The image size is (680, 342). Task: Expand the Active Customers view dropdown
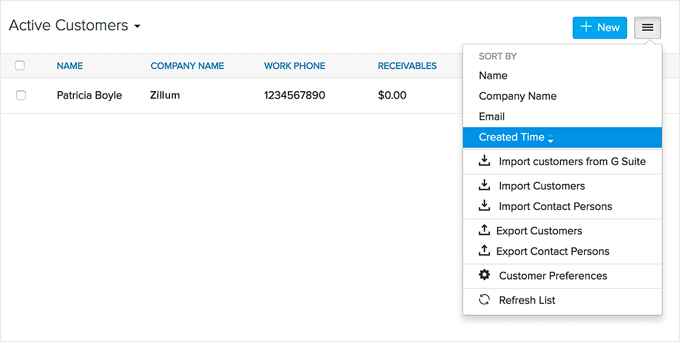click(x=137, y=26)
